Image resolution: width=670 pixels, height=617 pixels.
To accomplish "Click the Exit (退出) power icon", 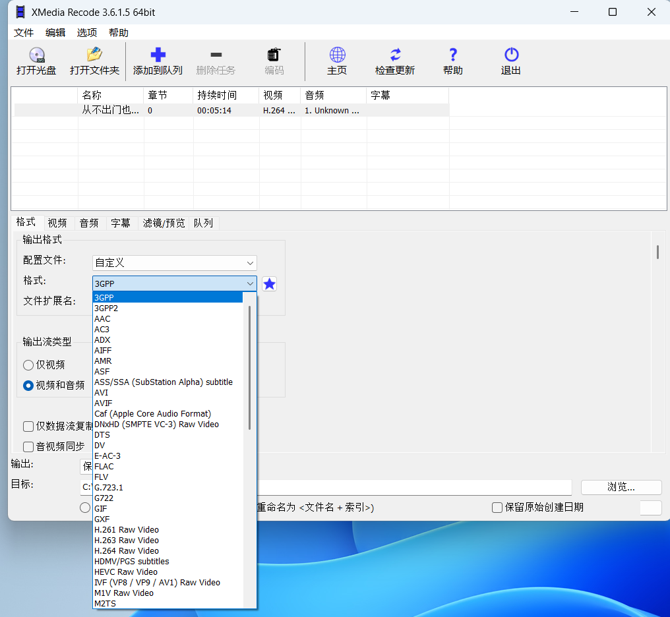I will 511,55.
